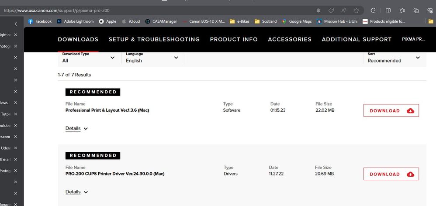Click the browser address bar URL

point(56,10)
